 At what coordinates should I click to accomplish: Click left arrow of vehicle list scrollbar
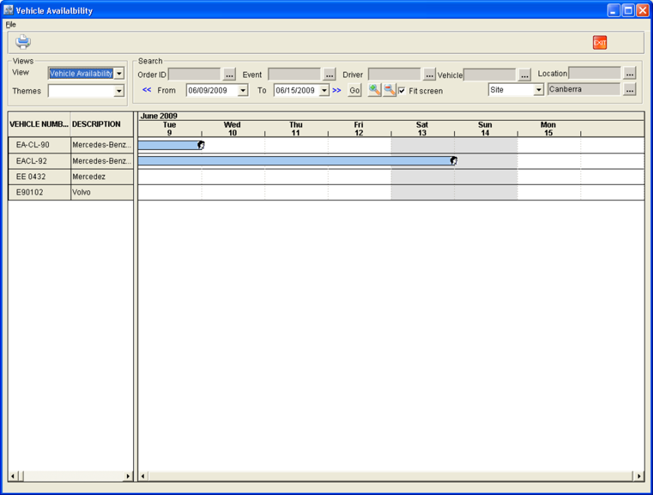pyautogui.click(x=12, y=476)
